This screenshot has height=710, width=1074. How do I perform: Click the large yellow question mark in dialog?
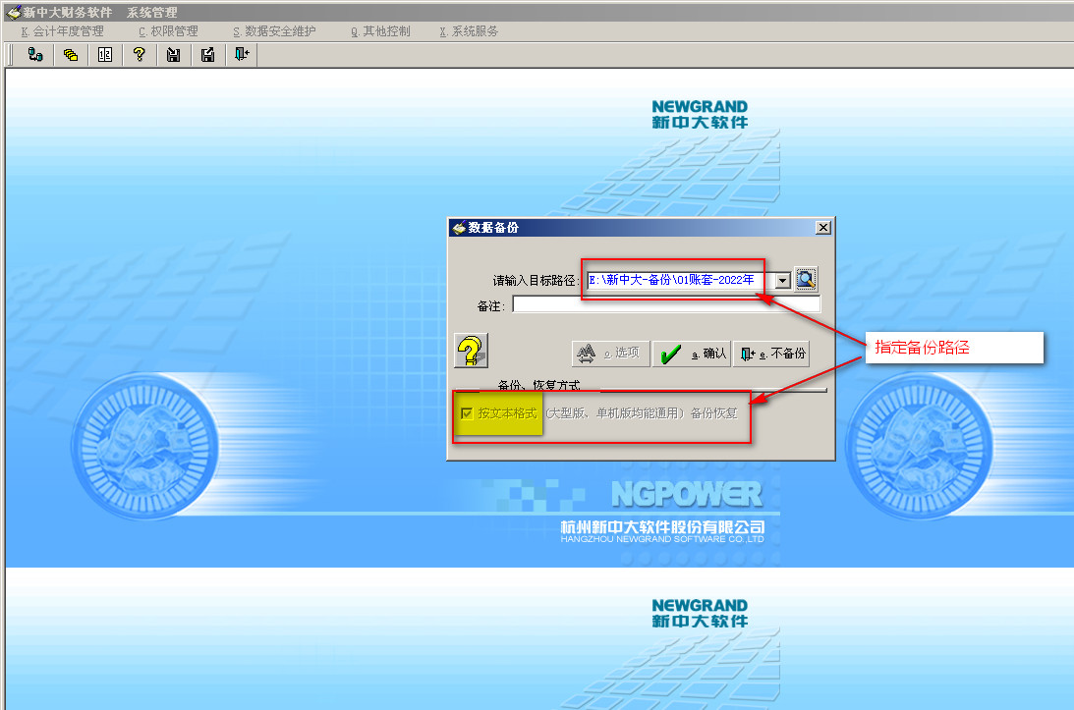click(471, 351)
